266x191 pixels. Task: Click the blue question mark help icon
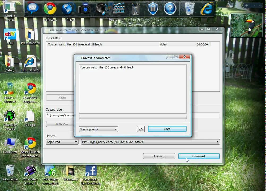click(x=170, y=8)
